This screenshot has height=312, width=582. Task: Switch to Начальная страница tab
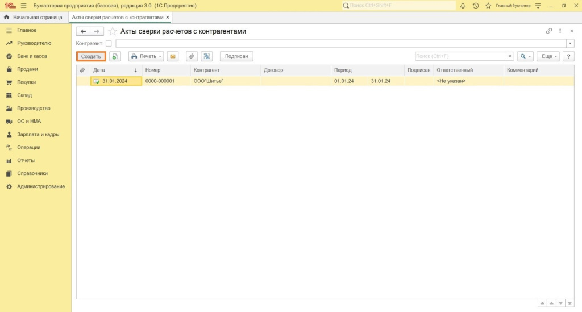click(34, 18)
